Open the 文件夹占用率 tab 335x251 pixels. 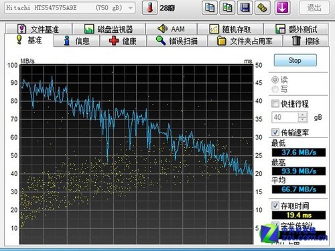coord(245,41)
